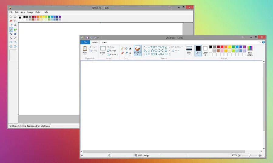Choose the Text tool in classic Paint toolbox
This screenshot has width=273, height=163.
pos(15,34)
